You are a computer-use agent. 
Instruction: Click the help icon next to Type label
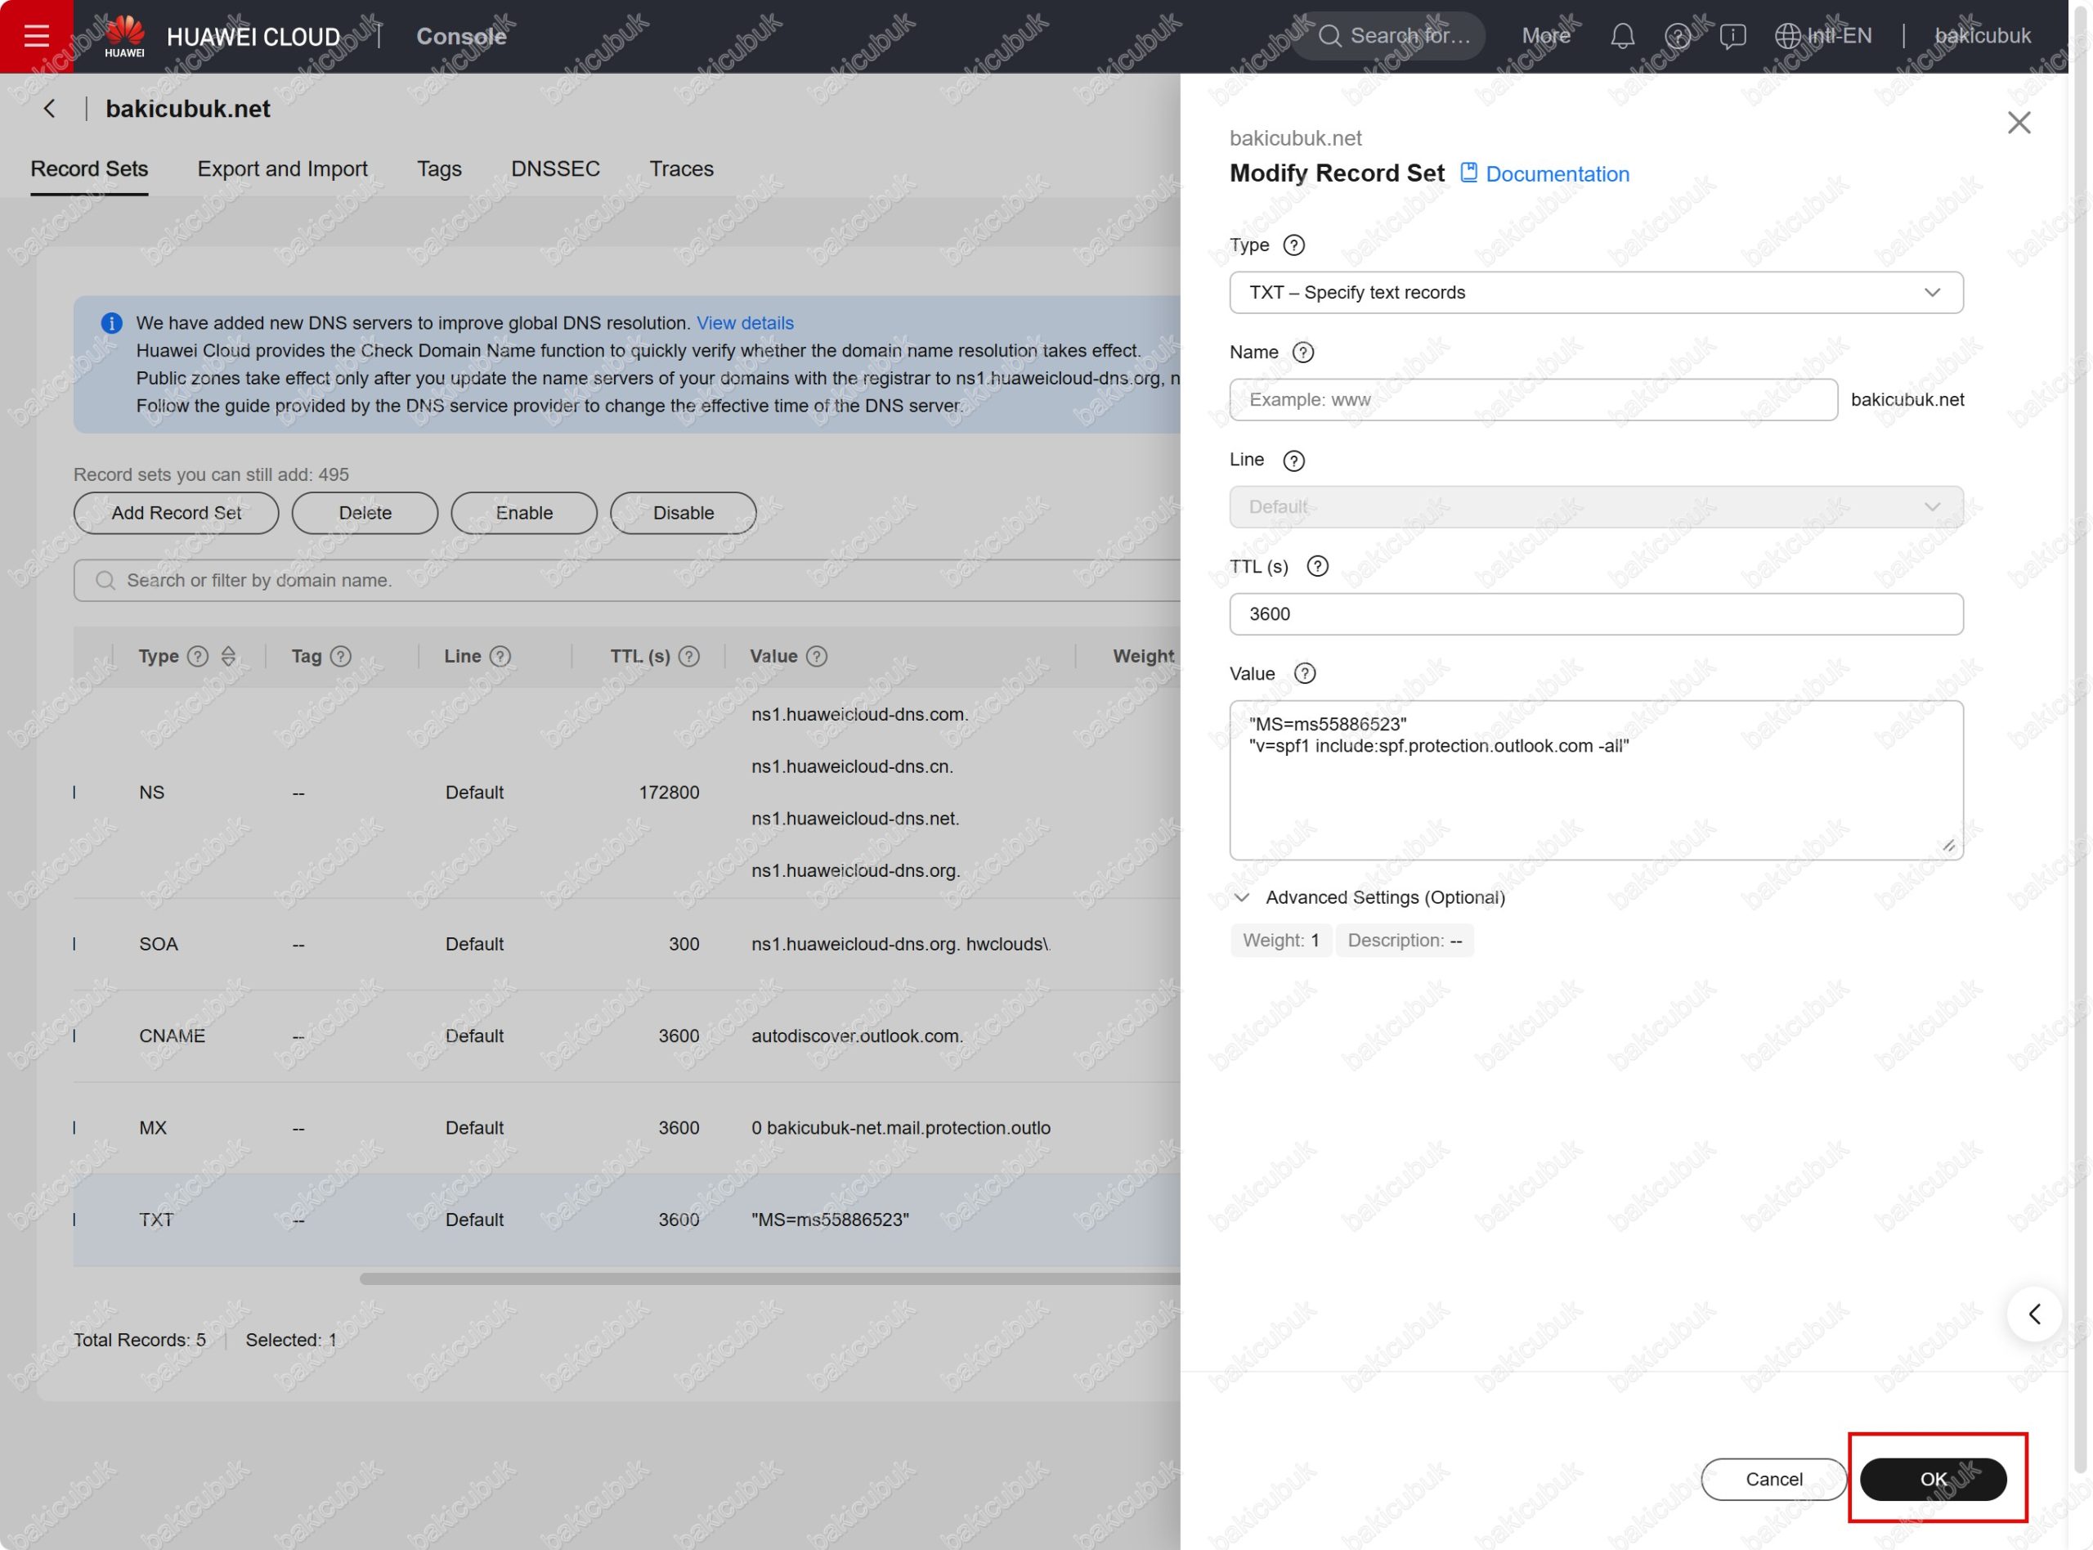coord(1293,245)
